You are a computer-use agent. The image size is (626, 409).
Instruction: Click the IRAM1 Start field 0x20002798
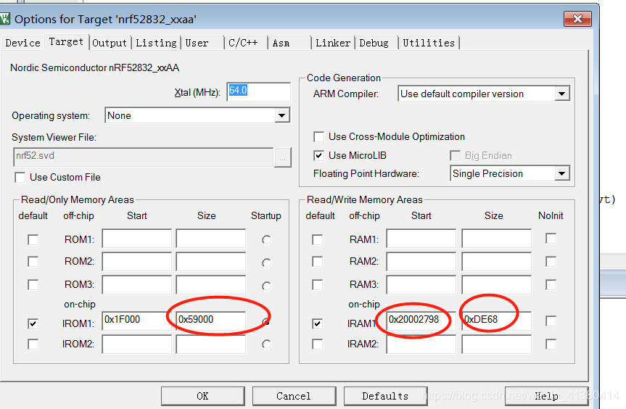coord(421,321)
